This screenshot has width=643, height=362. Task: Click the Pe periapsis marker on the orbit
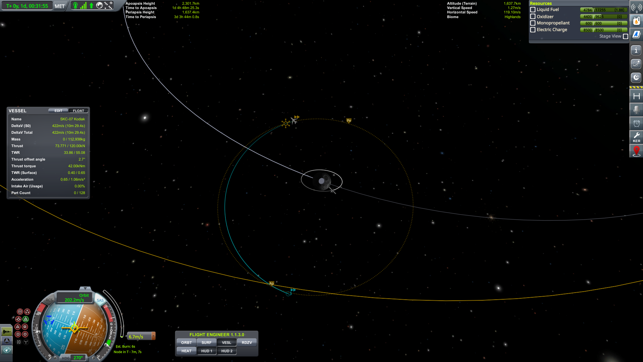coord(348,120)
